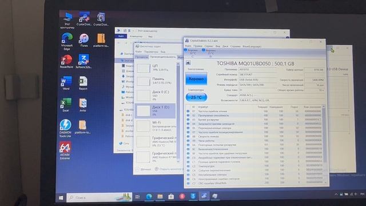Open Task View on the taskbar
The height and width of the screenshot is (206, 366).
click(137, 197)
